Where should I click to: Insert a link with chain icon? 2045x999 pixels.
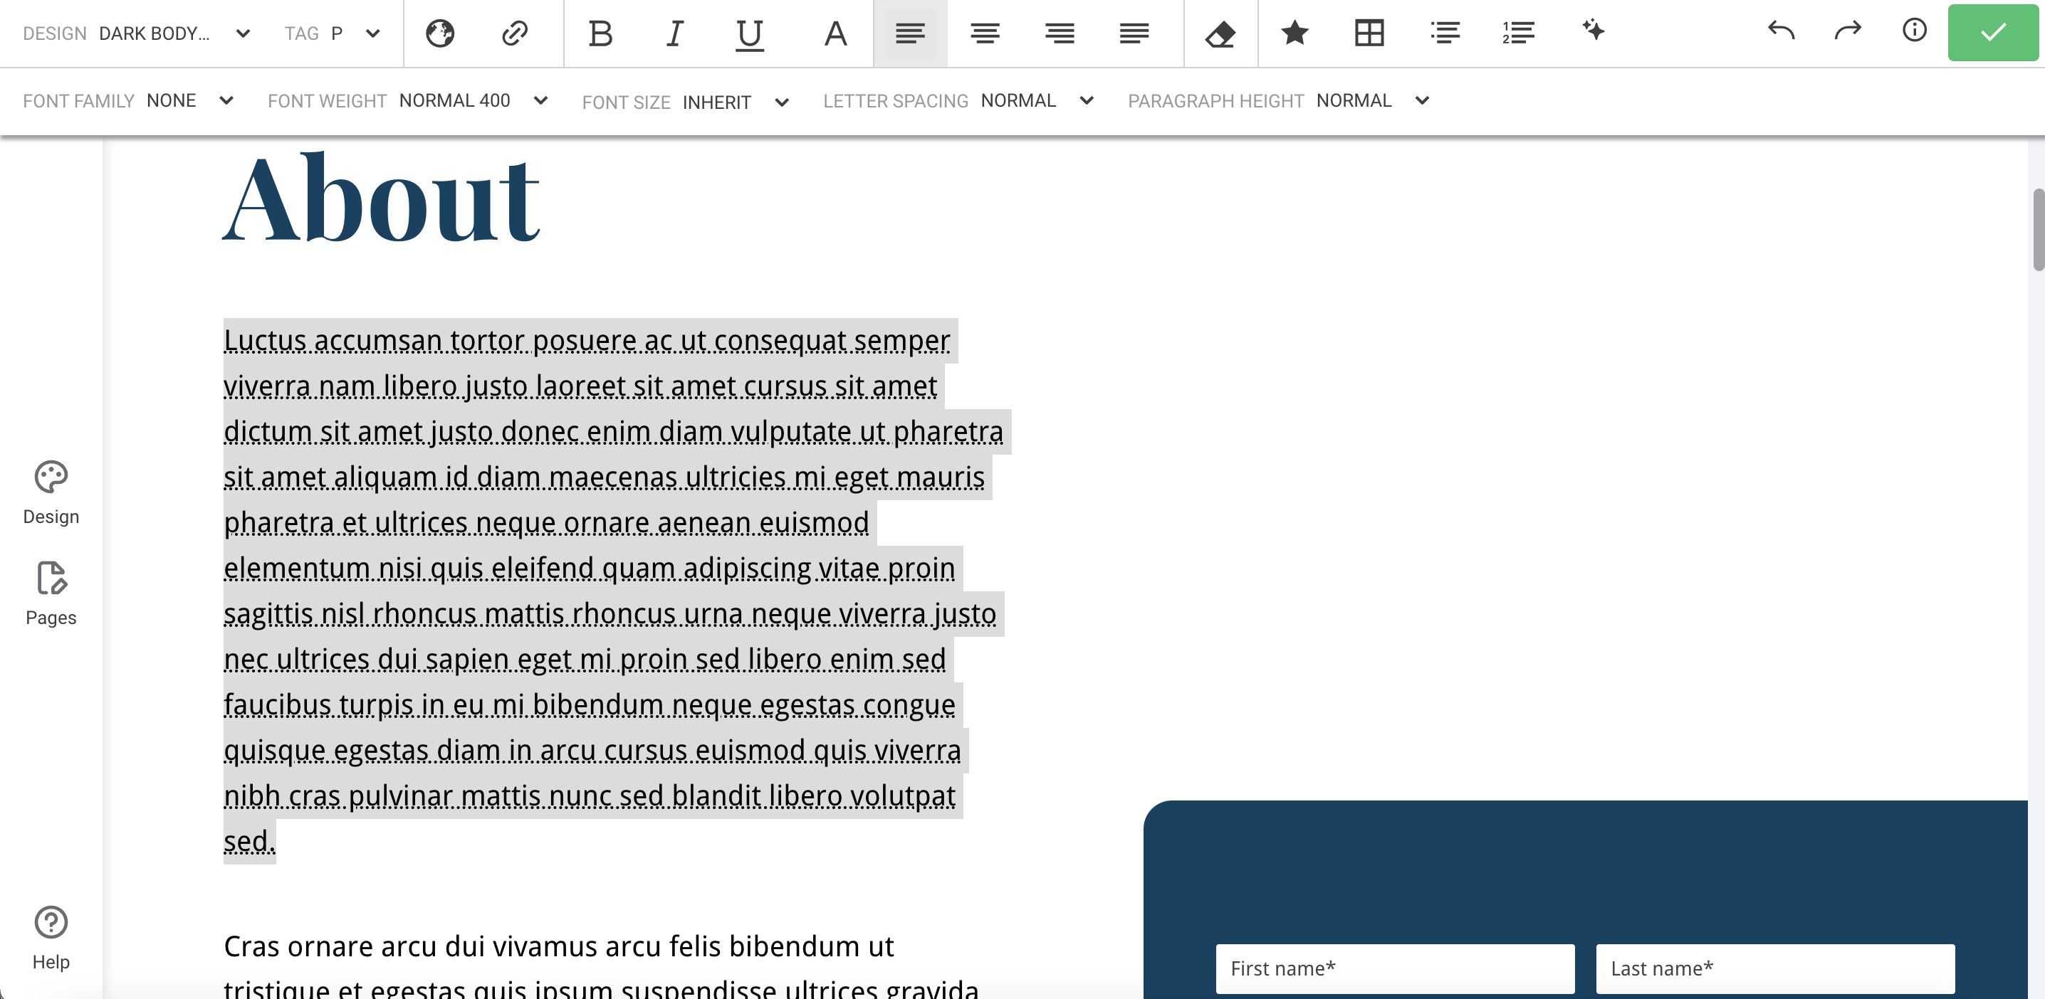(514, 33)
